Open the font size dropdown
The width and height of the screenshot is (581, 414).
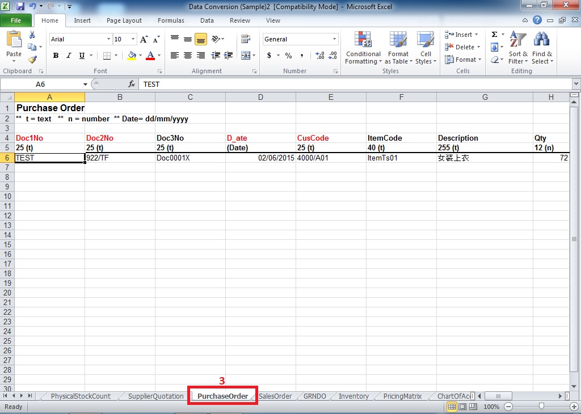pyautogui.click(x=133, y=39)
